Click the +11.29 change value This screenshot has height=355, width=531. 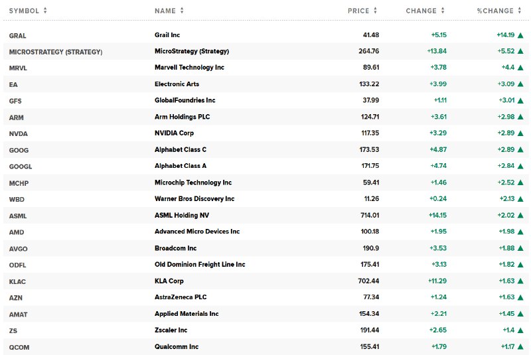point(437,281)
